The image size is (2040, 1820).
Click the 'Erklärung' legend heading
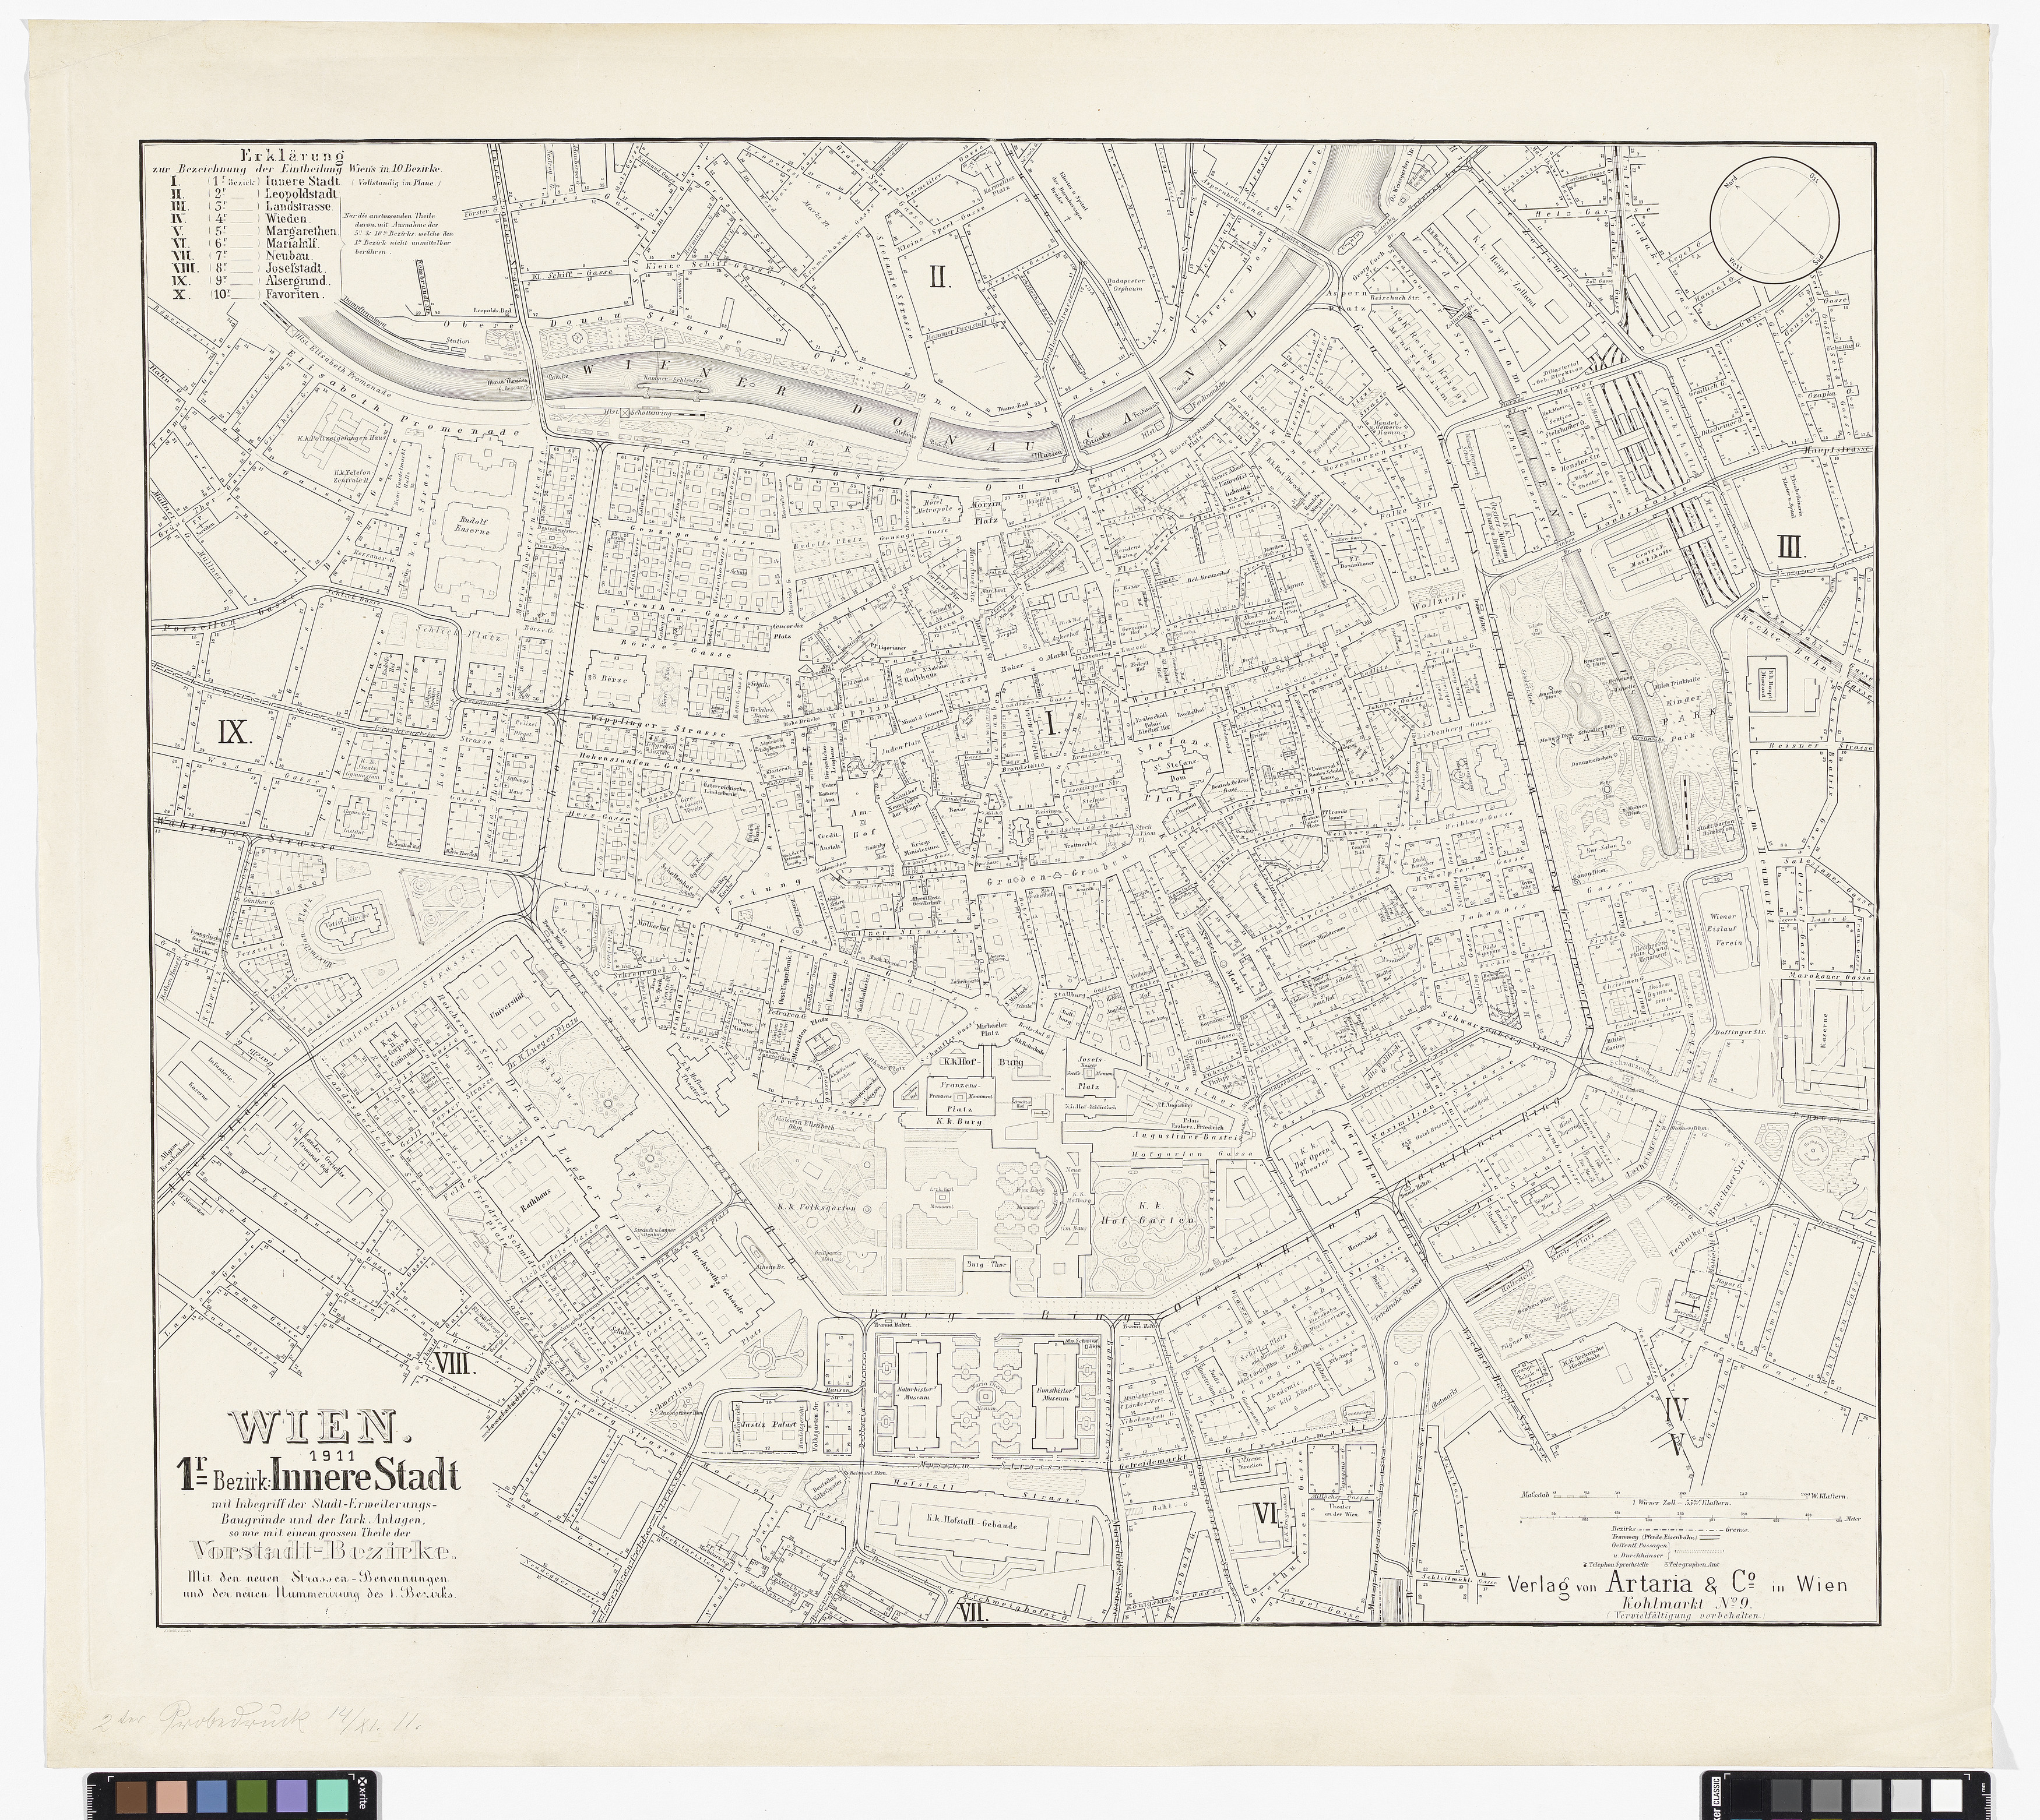click(292, 156)
